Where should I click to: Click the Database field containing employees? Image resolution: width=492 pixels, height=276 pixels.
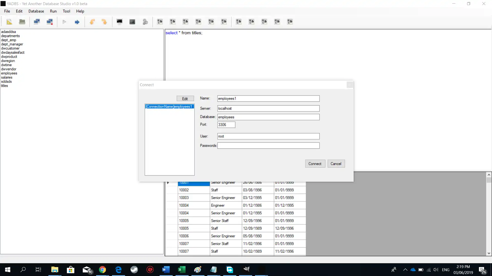(x=268, y=117)
